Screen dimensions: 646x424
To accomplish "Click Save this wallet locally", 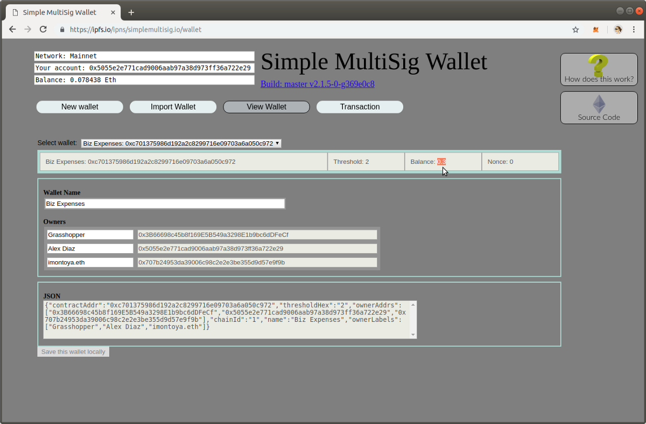I will [73, 351].
